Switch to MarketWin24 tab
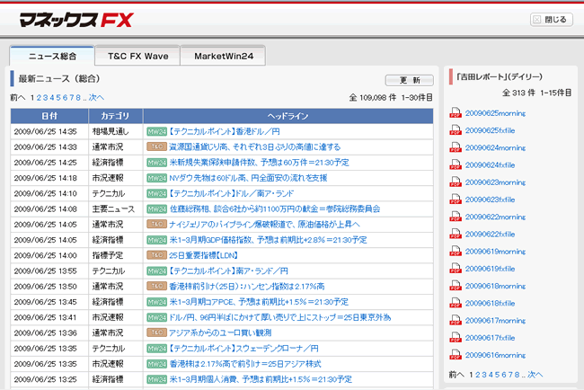584x390 pixels. [x=224, y=56]
